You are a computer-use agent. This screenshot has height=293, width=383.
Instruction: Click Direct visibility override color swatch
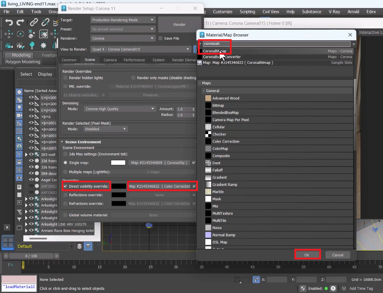[119, 186]
